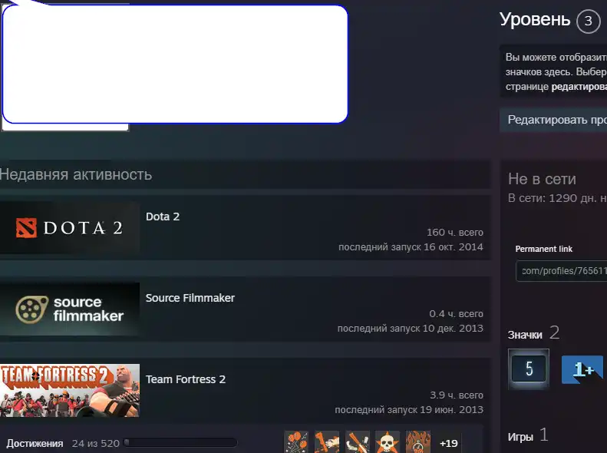This screenshot has height=453, width=607.
Task: Select the third Team Fortress 2 achievement icon
Action: coord(358,442)
